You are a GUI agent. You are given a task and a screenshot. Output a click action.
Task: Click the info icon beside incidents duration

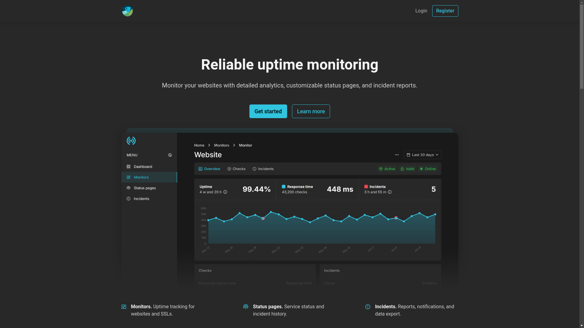tap(390, 192)
